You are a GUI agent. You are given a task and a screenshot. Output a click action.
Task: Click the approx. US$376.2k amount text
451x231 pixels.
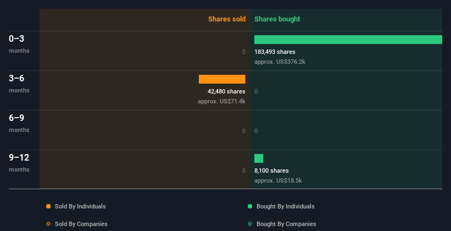coord(280,62)
